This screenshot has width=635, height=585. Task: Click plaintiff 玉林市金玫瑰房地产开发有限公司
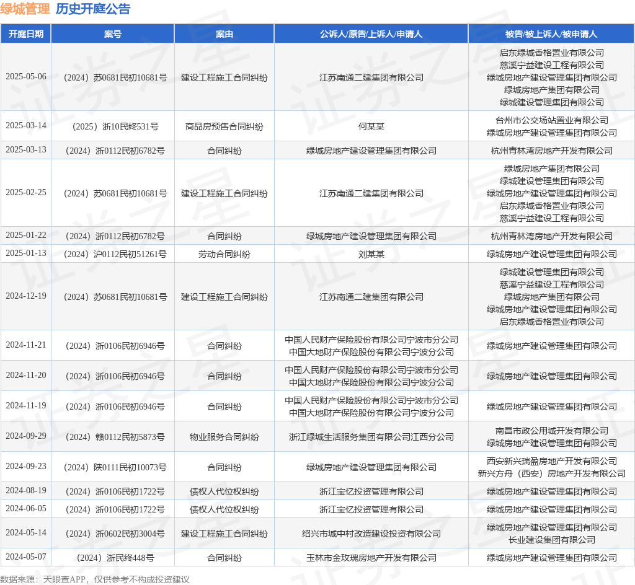pyautogui.click(x=371, y=558)
